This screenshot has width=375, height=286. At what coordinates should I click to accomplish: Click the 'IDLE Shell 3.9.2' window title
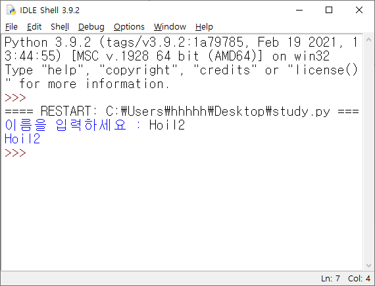tap(50, 11)
